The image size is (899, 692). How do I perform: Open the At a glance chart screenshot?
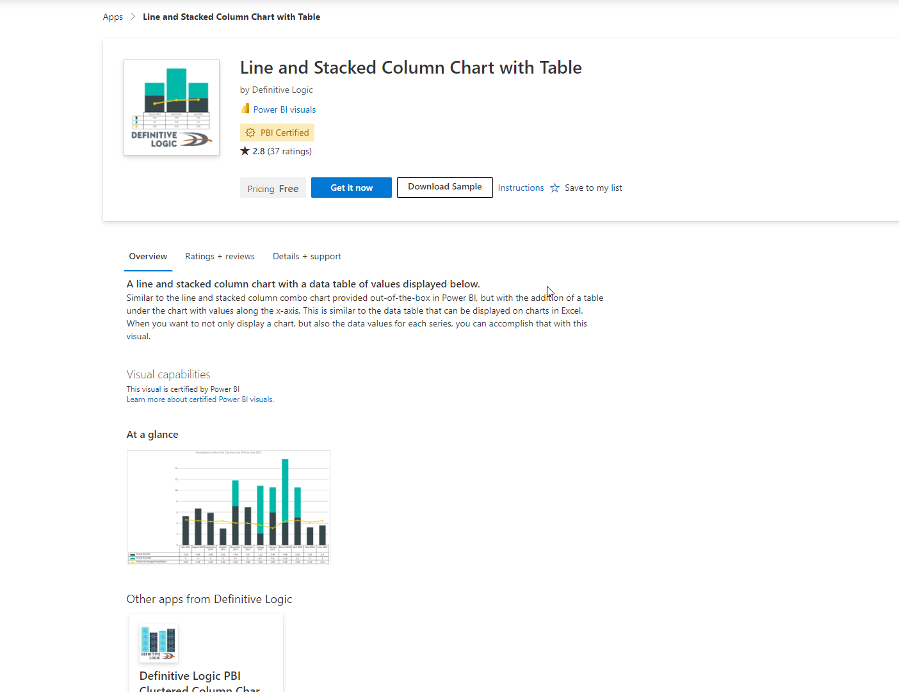pos(229,507)
